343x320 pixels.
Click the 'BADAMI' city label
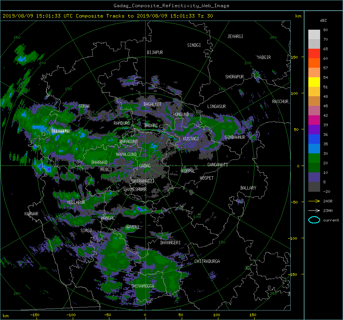(151, 126)
